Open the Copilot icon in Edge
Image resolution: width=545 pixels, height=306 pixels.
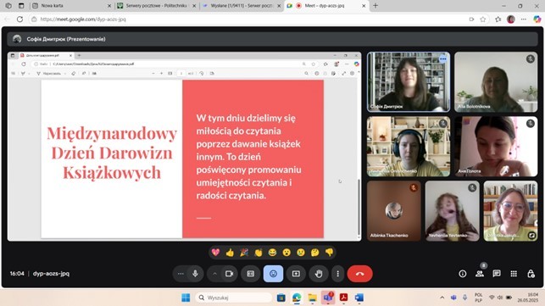(x=537, y=19)
